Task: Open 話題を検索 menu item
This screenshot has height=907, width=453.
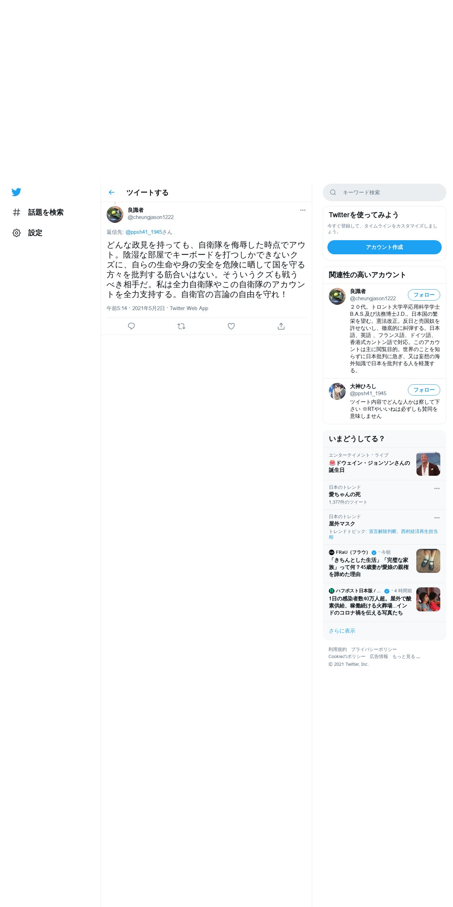Action: coord(46,212)
